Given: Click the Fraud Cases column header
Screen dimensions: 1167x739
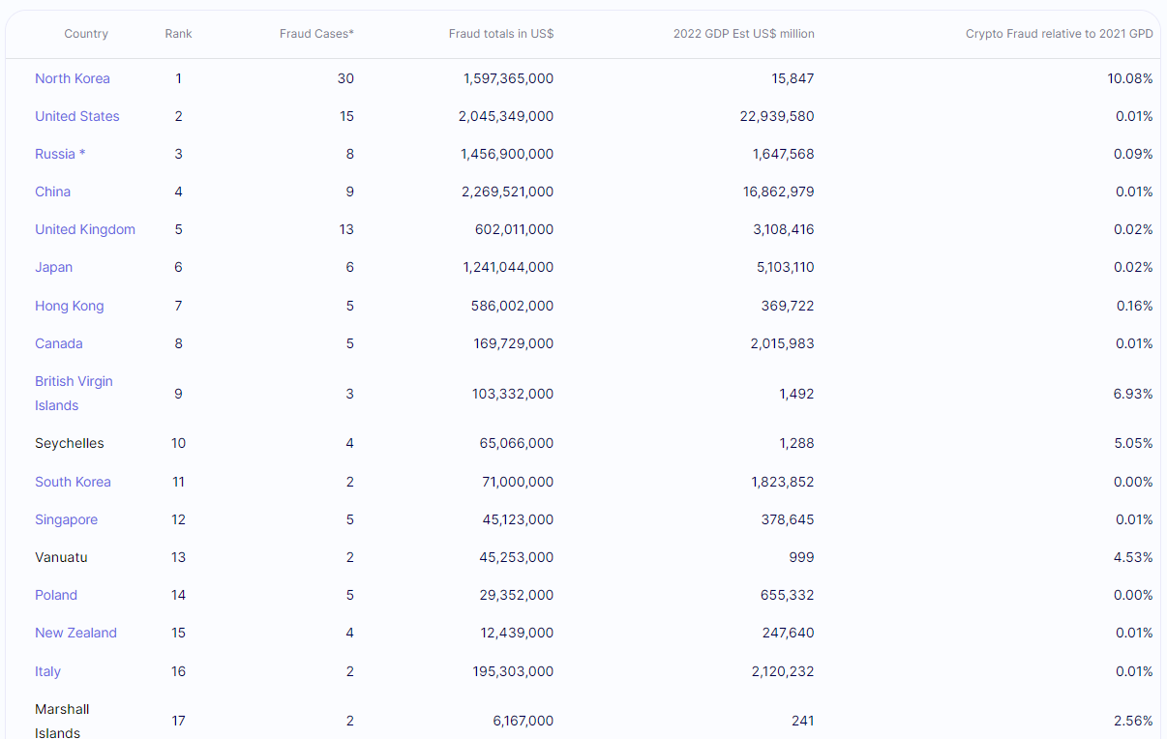Looking at the screenshot, I should point(316,34).
